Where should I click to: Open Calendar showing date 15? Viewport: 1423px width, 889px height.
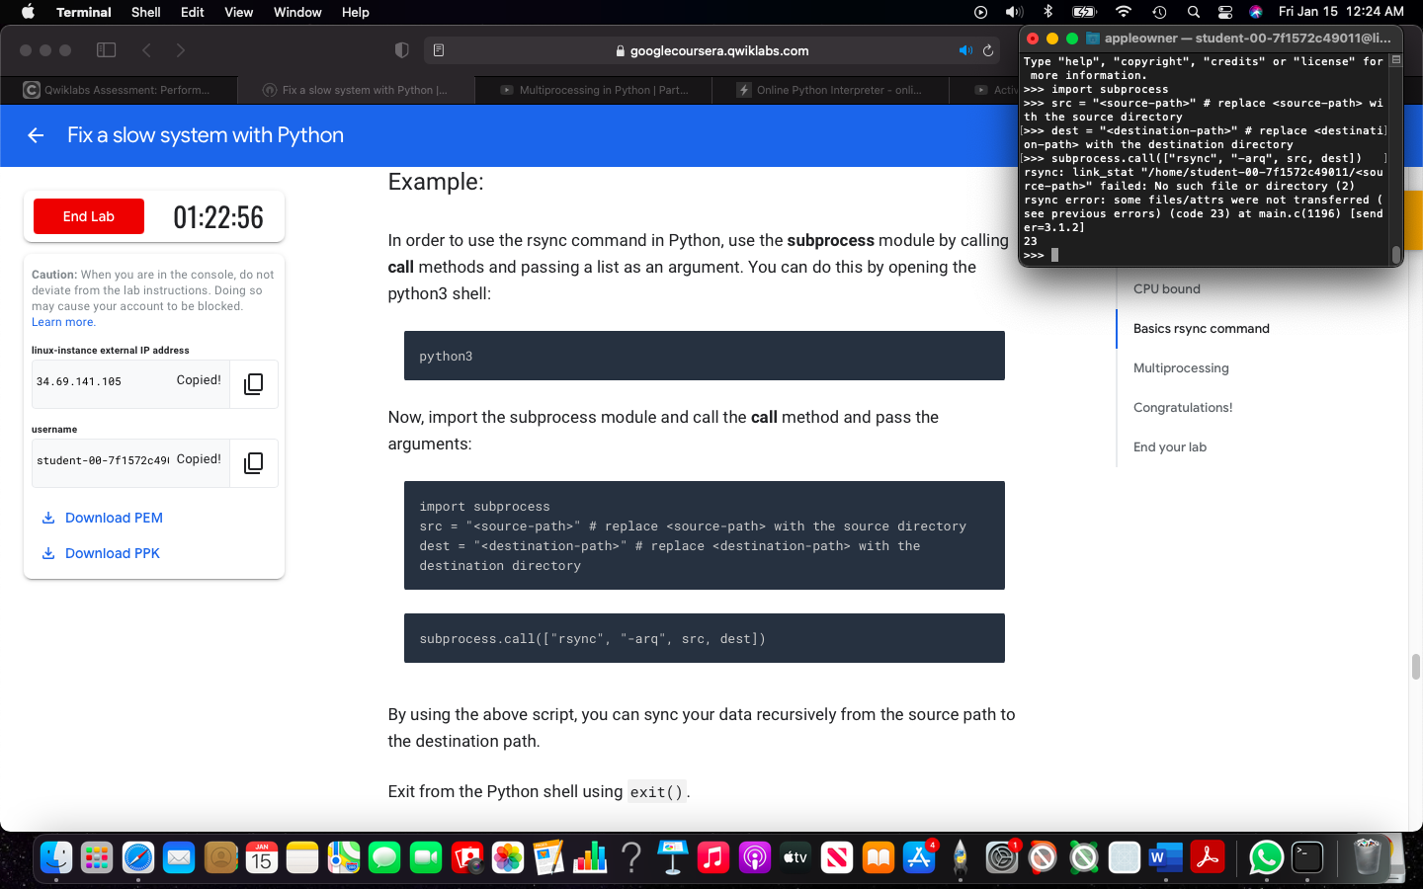click(261, 857)
